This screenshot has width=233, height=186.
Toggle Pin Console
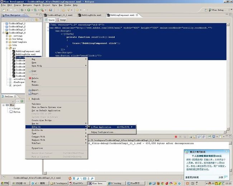(x=209, y=137)
